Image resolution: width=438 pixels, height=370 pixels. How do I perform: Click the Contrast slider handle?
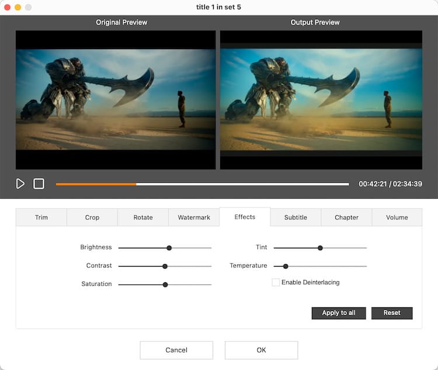tap(165, 266)
